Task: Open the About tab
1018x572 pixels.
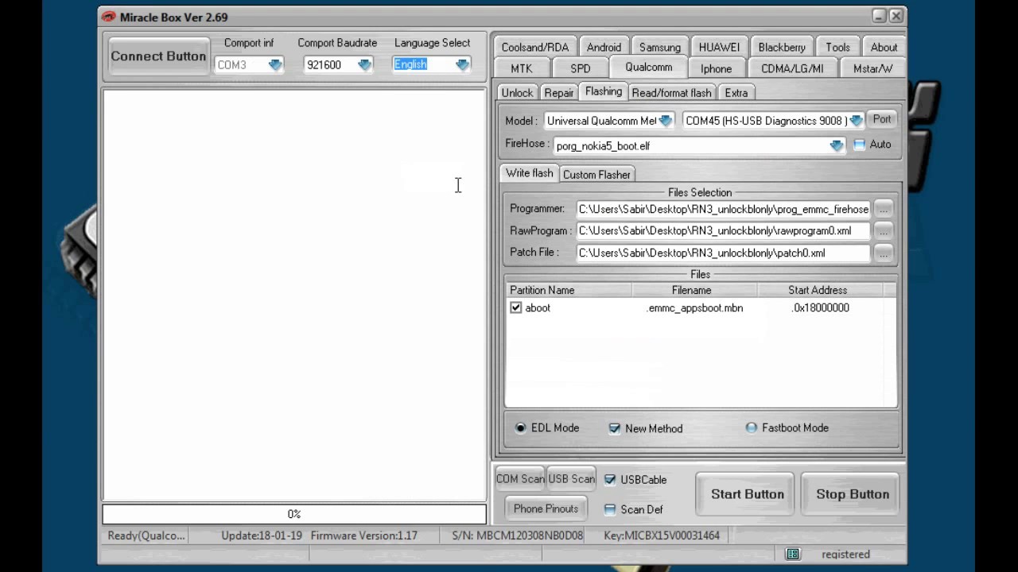Action: (x=884, y=48)
